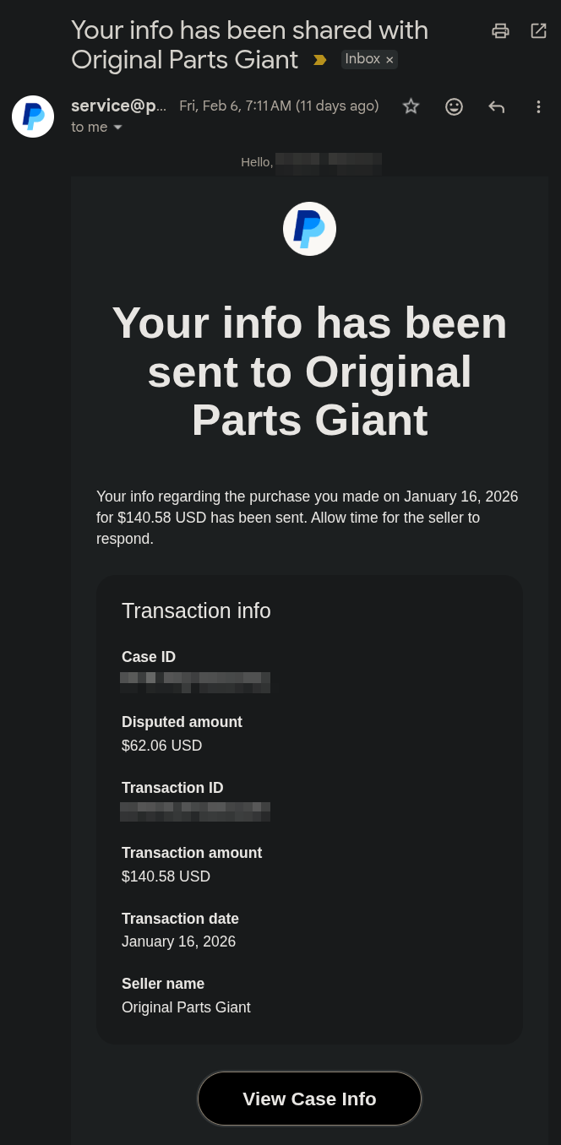The width and height of the screenshot is (561, 1145).
Task: Expand recipient details arrow next to "to me"
Action: point(117,128)
